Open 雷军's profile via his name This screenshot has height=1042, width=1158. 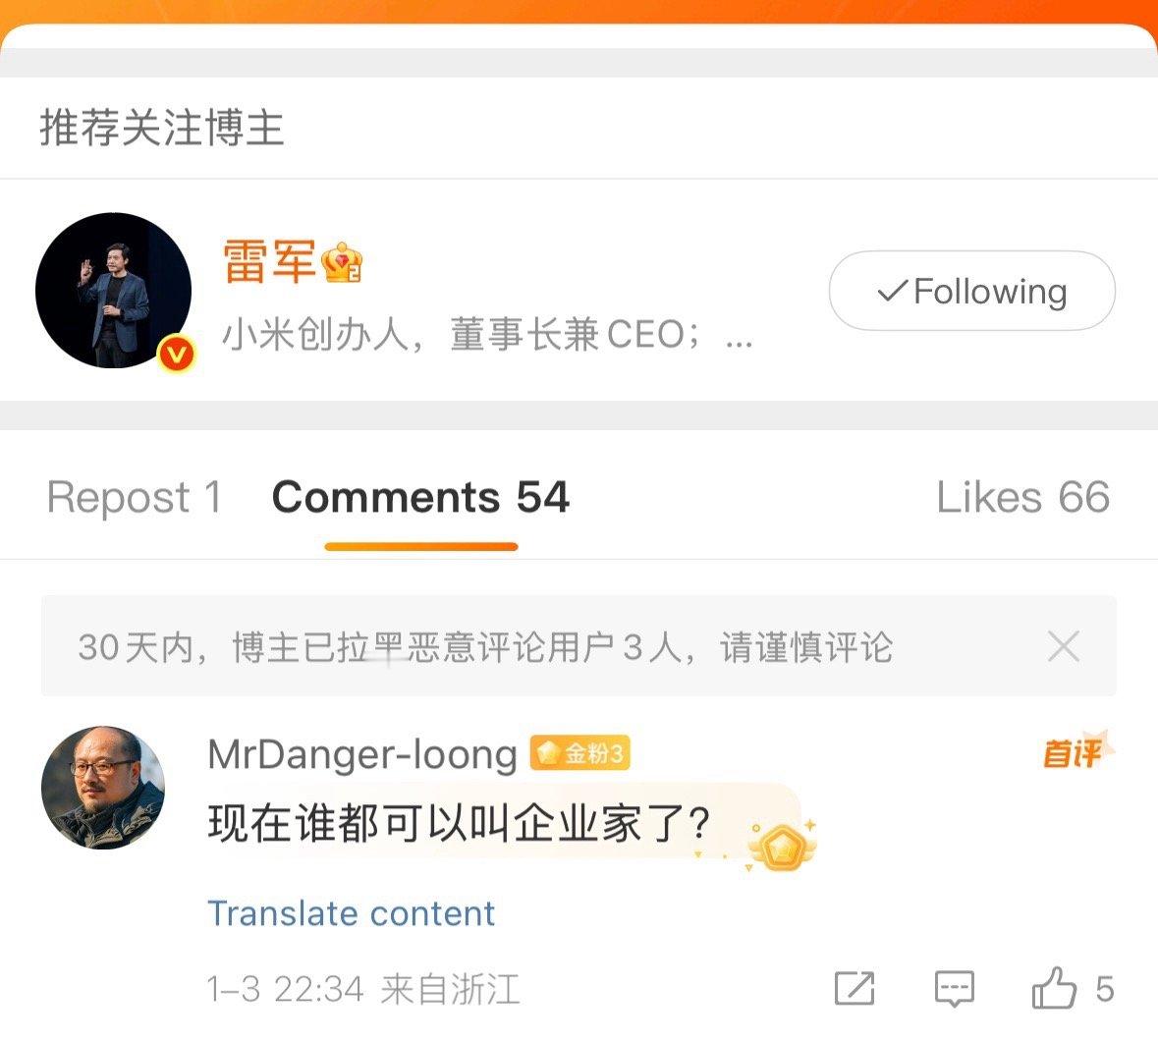[268, 261]
